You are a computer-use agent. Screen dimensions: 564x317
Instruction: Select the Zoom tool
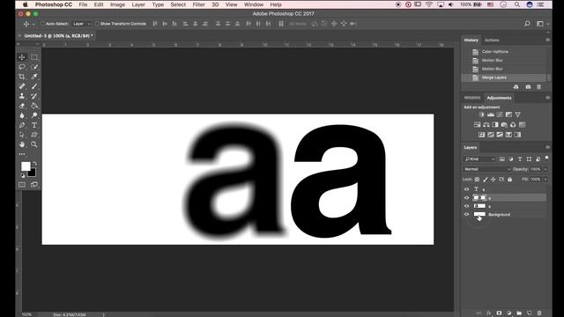tap(34, 144)
